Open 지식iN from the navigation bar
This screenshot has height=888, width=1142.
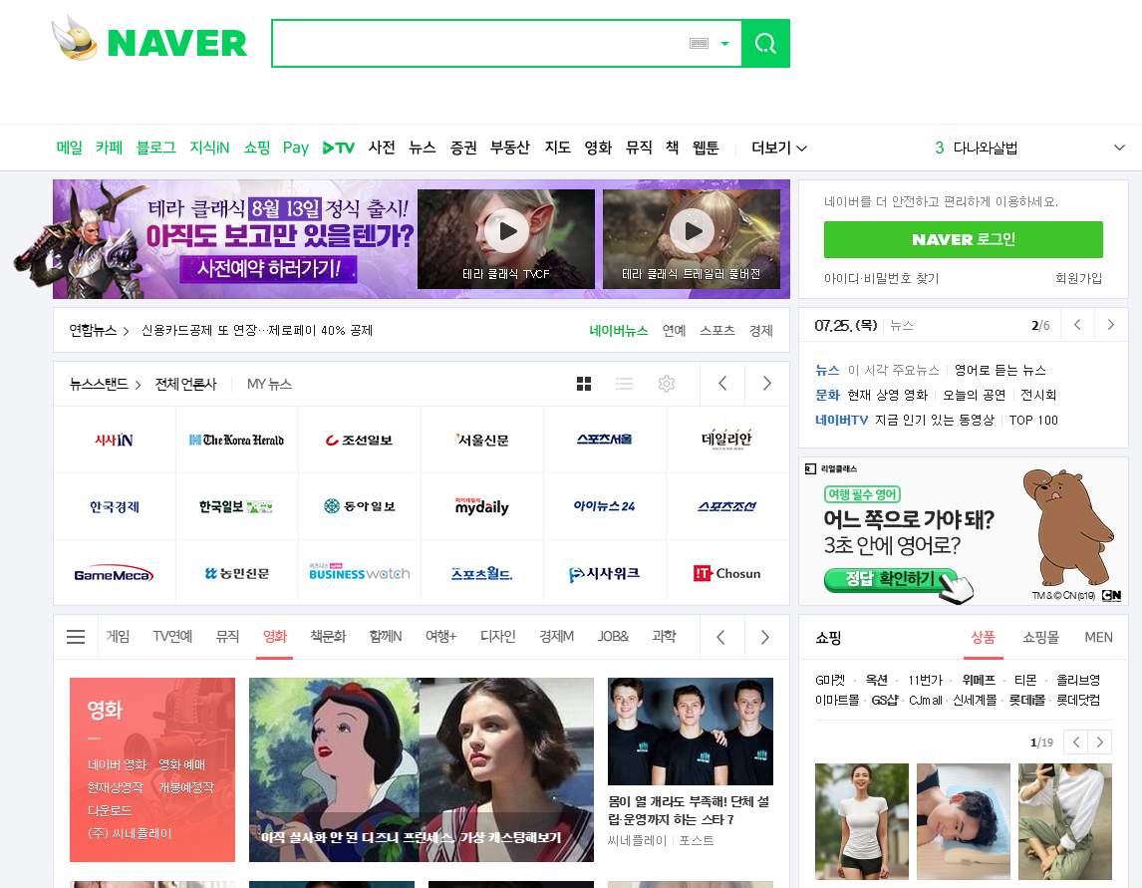point(209,148)
